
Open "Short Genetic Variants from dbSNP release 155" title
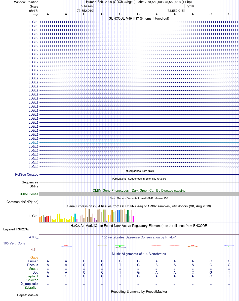tap(139, 198)
